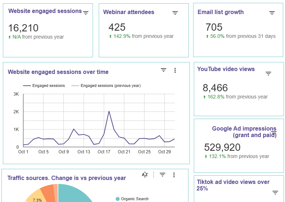Viewport: 285px width, 202px height.
Task: Click the Email list growth title
Action: click(x=221, y=12)
